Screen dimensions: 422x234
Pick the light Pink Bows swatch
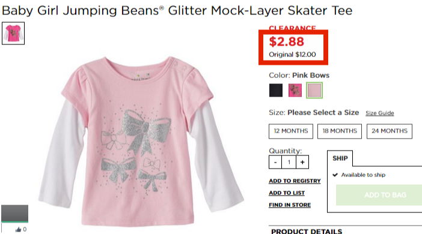314,90
